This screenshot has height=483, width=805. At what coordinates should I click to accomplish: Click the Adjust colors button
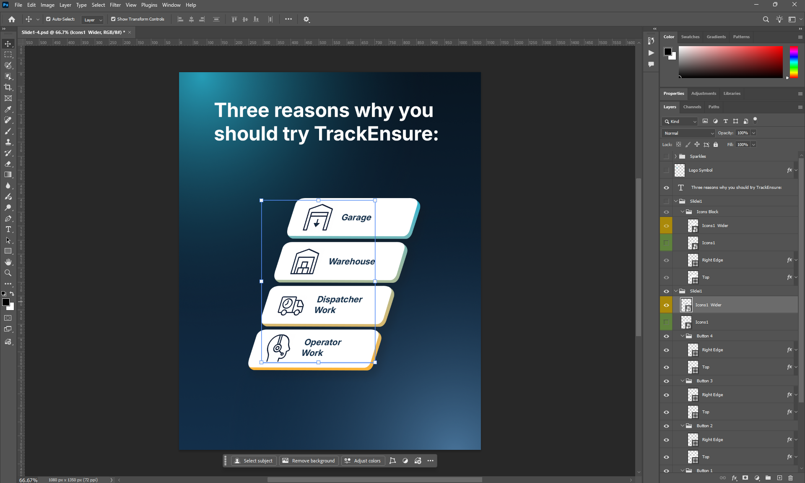(363, 461)
